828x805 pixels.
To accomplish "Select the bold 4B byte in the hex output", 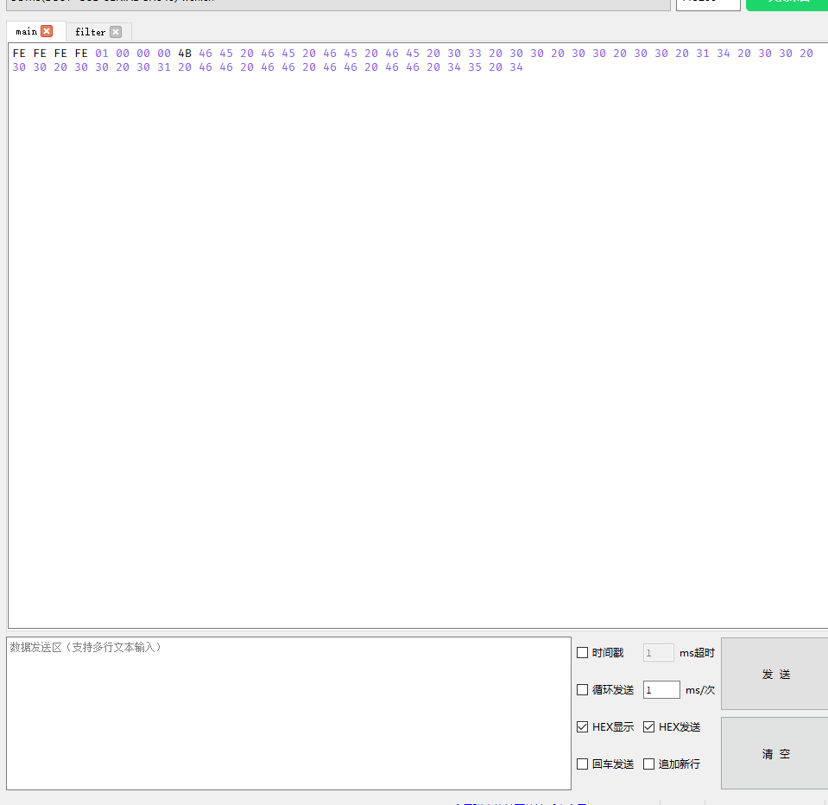I will [184, 54].
